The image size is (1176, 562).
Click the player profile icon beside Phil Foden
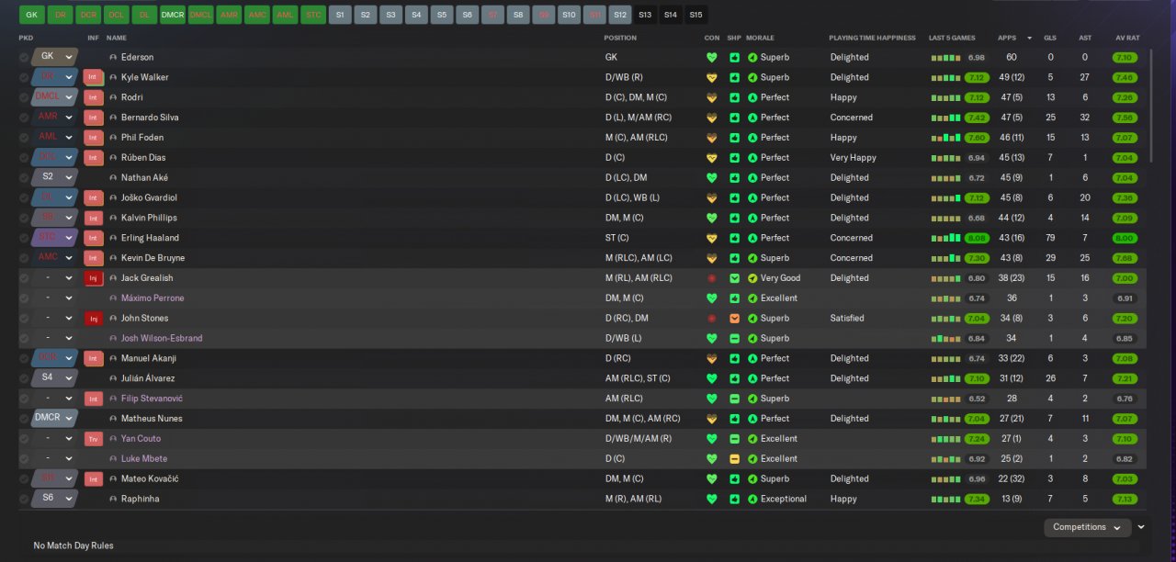[113, 138]
